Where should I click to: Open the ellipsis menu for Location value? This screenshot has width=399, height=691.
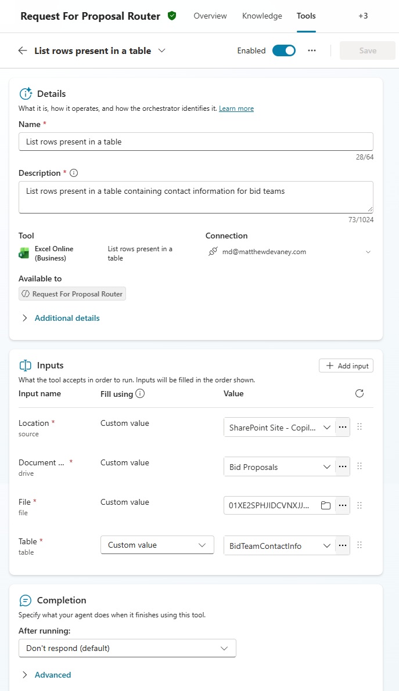(343, 427)
